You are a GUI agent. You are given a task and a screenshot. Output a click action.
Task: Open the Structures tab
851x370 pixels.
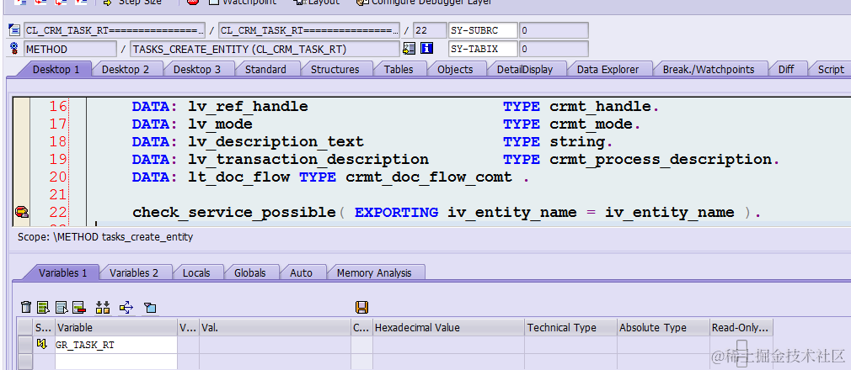point(335,69)
